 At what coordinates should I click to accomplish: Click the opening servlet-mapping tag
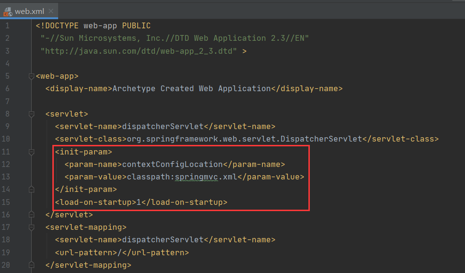pos(86,227)
